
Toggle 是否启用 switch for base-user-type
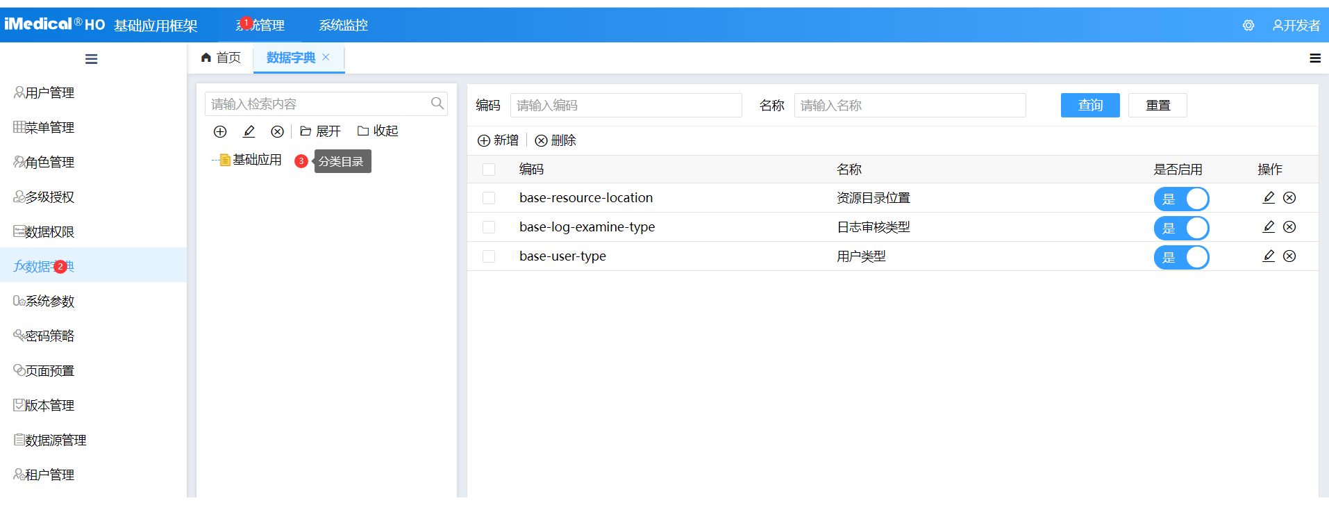point(1181,257)
